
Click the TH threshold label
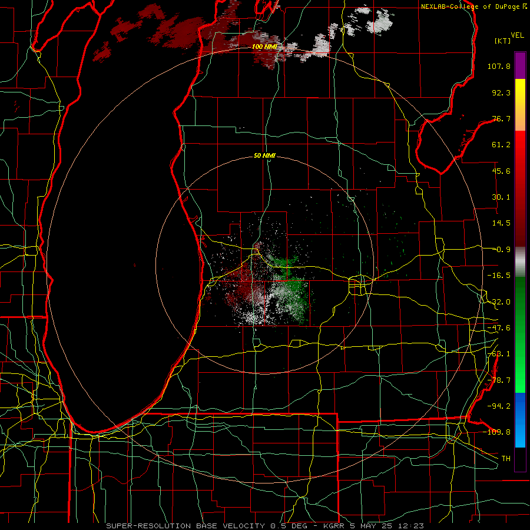point(506,458)
